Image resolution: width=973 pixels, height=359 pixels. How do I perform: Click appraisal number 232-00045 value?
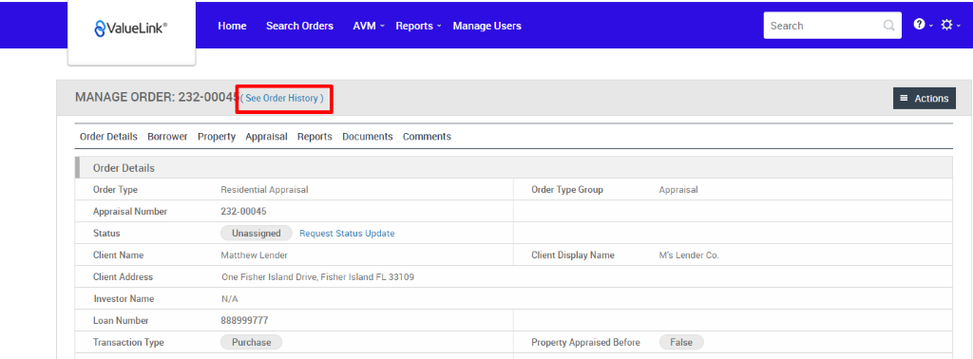(243, 212)
